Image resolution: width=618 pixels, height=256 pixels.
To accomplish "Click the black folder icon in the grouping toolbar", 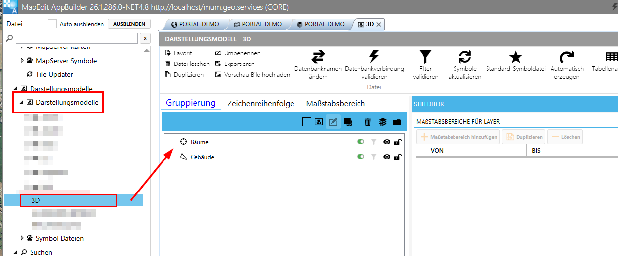I will pos(397,122).
